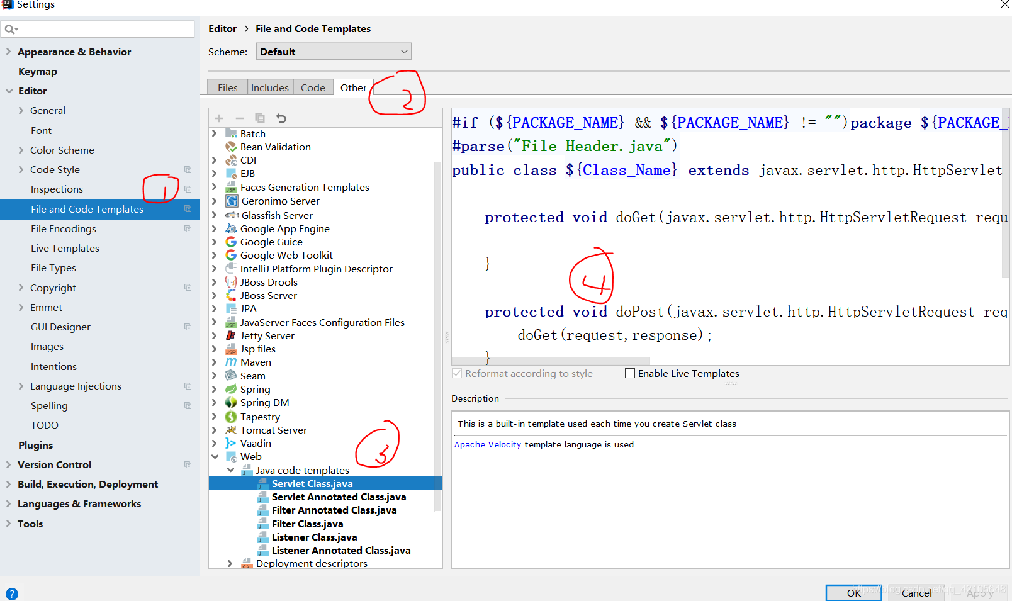
Task: Click the Seam icon
Action: pos(231,376)
